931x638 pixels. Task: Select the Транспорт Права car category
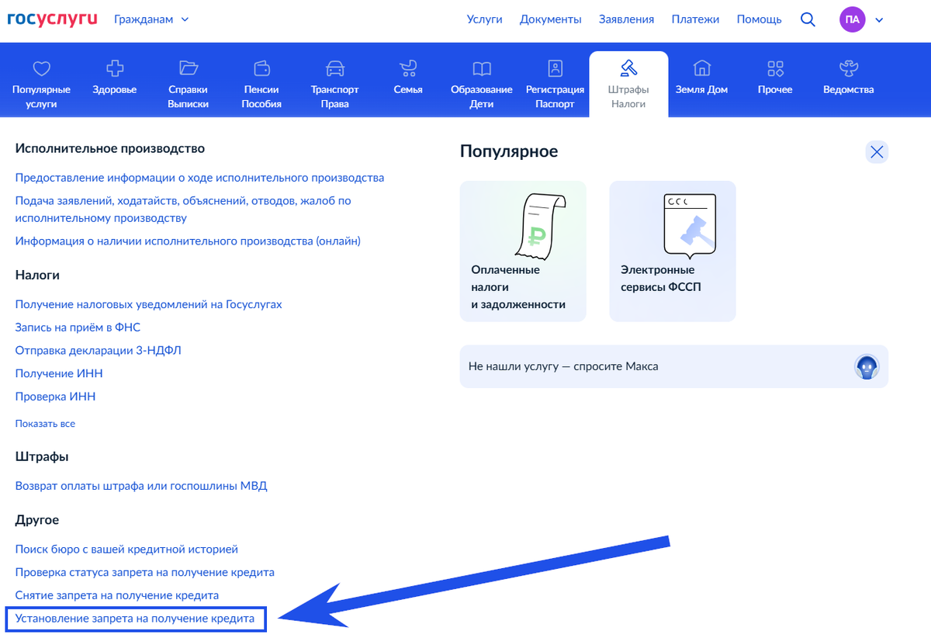(335, 84)
